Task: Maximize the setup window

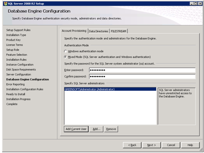Action: click(x=195, y=4)
